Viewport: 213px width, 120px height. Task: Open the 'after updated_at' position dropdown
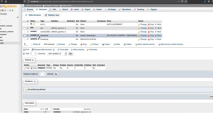(57, 54)
